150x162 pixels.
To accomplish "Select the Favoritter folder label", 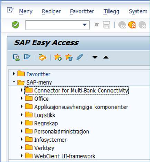I will pos(38,74).
